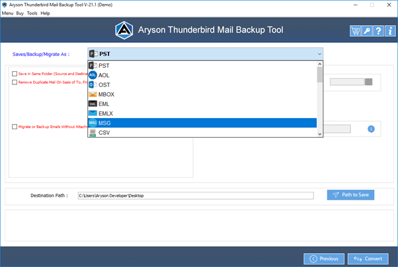The height and width of the screenshot is (267, 398).
Task: Check Migrate or Backup Emails Without Attachments
Action: point(15,127)
